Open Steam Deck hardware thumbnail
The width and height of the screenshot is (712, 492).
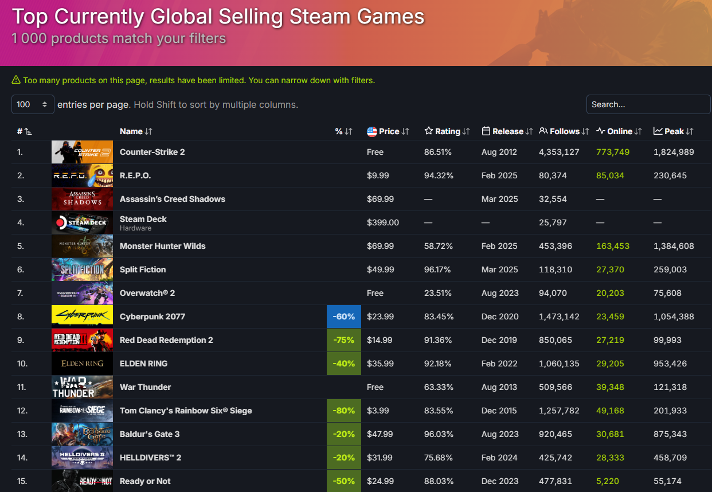click(x=82, y=222)
